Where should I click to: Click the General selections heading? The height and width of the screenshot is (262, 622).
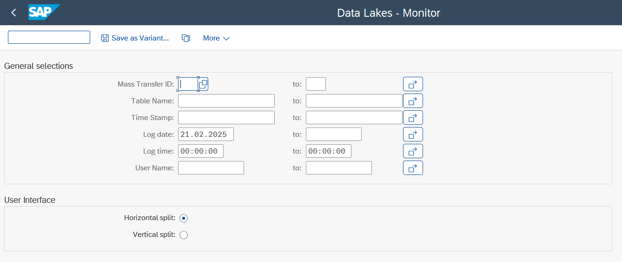click(39, 66)
